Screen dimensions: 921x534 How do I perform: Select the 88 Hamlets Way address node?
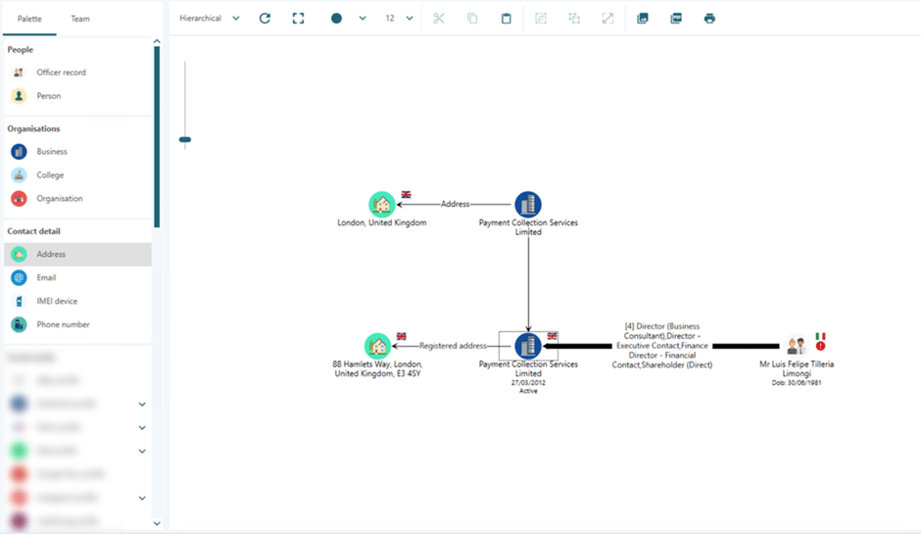point(377,346)
